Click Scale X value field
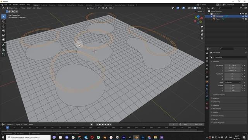Screen dimensions: 248x140 (x=232, y=86)
